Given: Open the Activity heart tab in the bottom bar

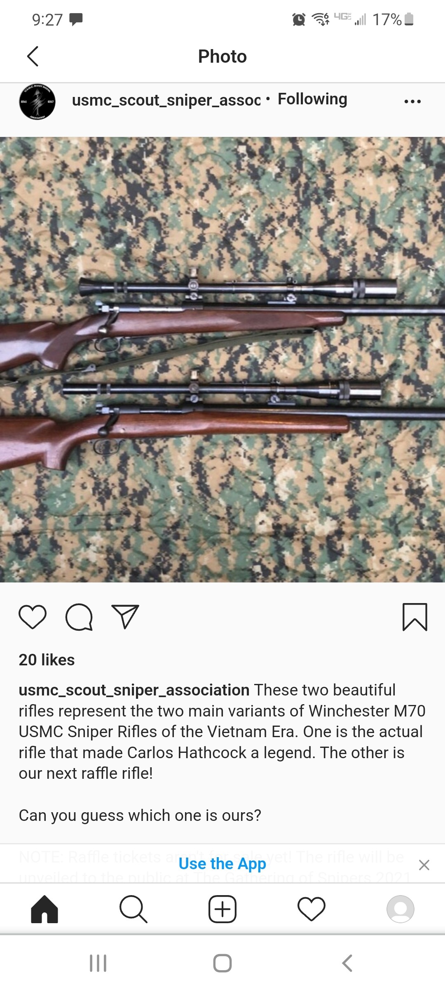Looking at the screenshot, I should (311, 909).
